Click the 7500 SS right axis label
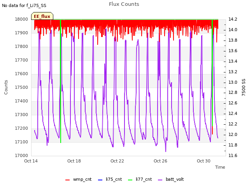This screenshot has width=249, height=187. click(x=244, y=87)
